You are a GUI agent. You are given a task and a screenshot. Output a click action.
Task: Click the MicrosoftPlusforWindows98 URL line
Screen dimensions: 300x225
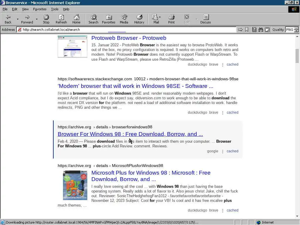pyautogui.click(x=110, y=166)
